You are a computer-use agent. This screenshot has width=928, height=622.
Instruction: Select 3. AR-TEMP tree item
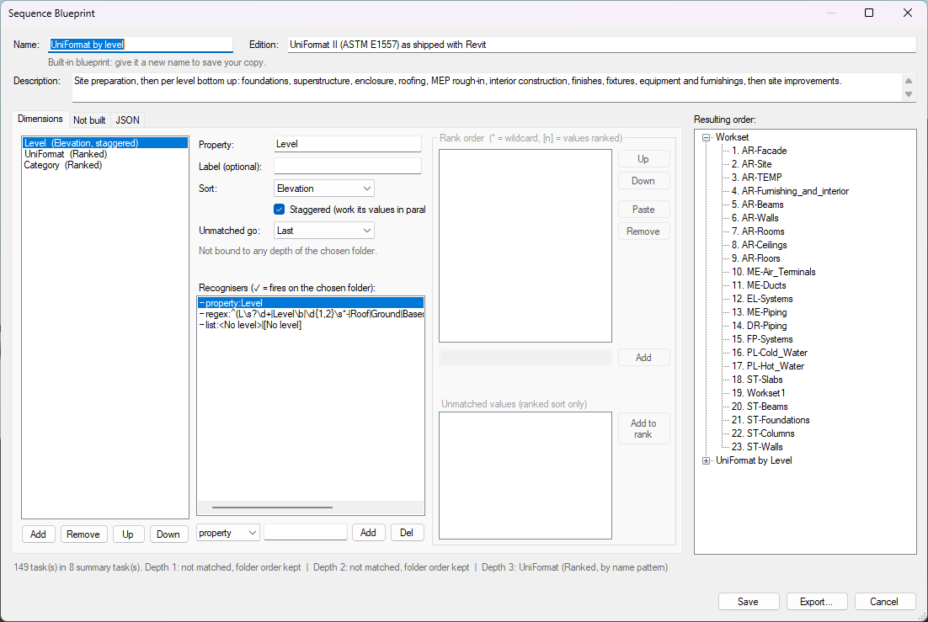coord(756,178)
